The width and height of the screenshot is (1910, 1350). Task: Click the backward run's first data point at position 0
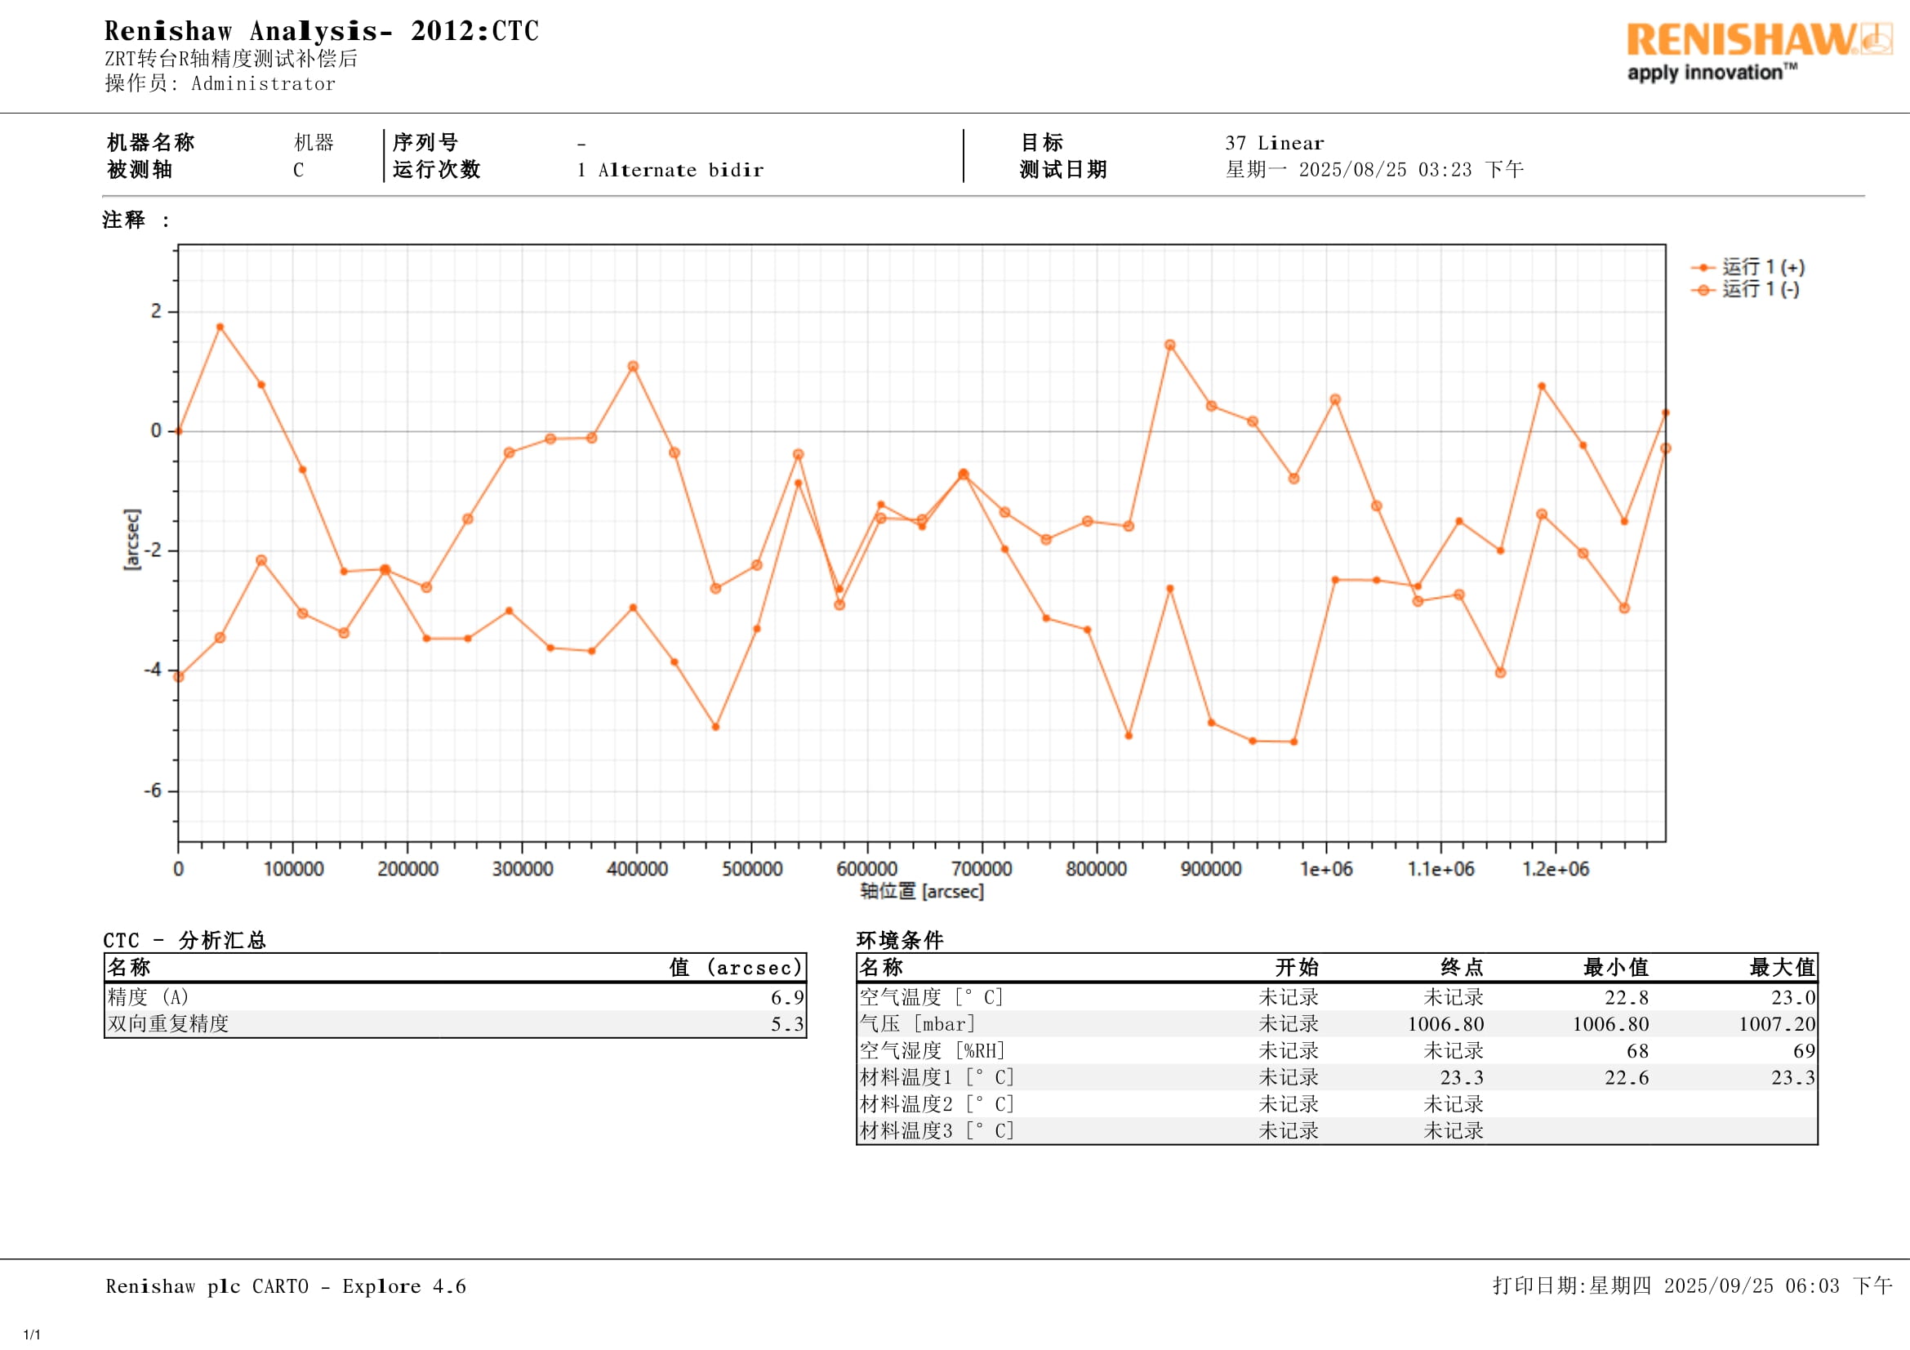[178, 676]
